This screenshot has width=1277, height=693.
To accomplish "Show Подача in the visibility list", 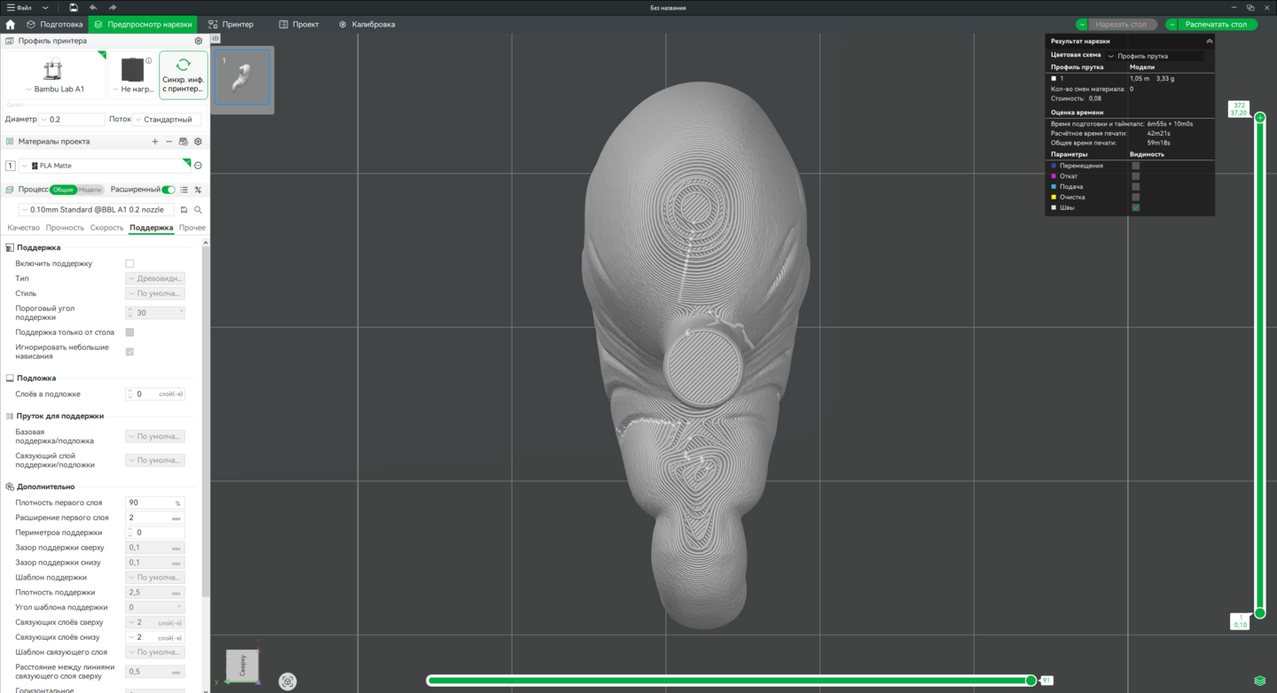I will 1135,187.
